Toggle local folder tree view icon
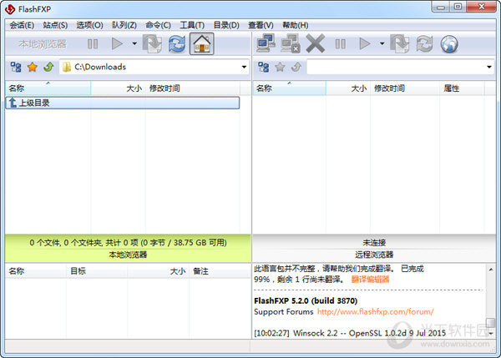Image resolution: width=501 pixels, height=358 pixels. pos(16,67)
